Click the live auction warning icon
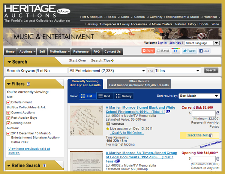225x174 pixels. [108, 129]
